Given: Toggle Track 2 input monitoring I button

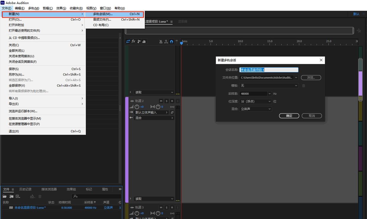Looking at the screenshot, I should [x=178, y=101].
